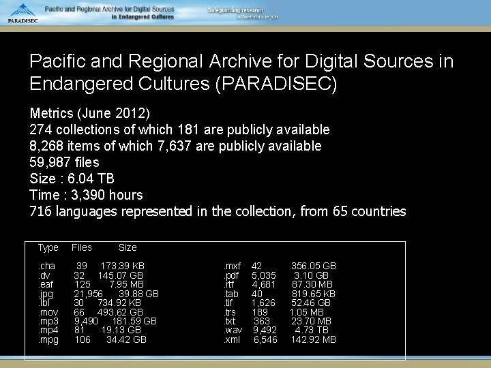Click the 'Size' column header
Image resolution: width=491 pixels, height=368 pixels.
[128, 247]
